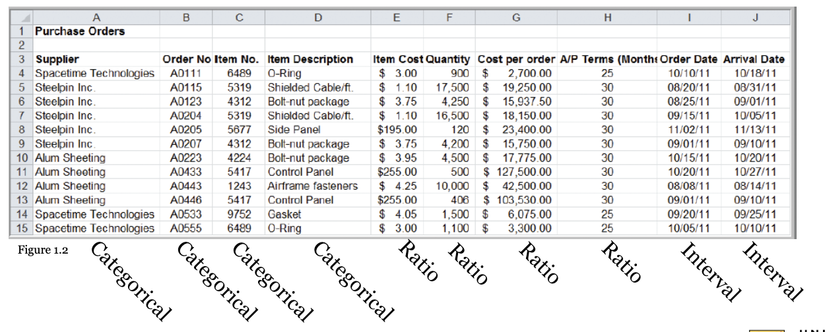This screenshot has width=825, height=332.
Task: Click the "Item Description" header cell
Action: [x=319, y=59]
